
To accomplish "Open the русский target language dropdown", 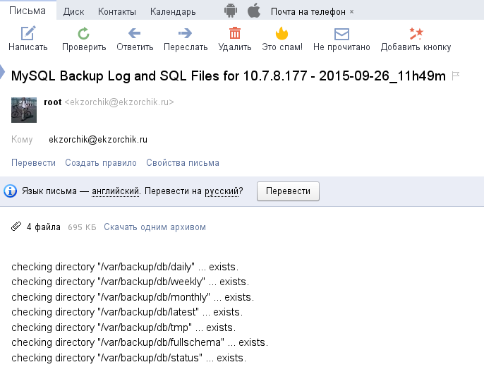I will click(x=222, y=191).
